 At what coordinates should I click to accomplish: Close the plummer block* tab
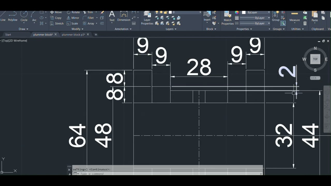(55, 34)
